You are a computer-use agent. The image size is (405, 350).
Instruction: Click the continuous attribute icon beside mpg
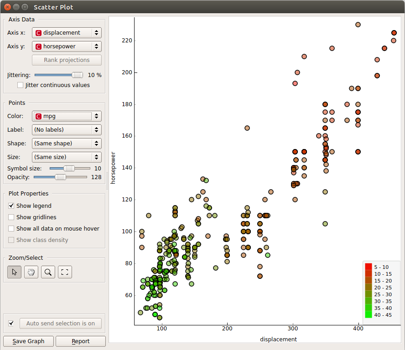[37, 116]
